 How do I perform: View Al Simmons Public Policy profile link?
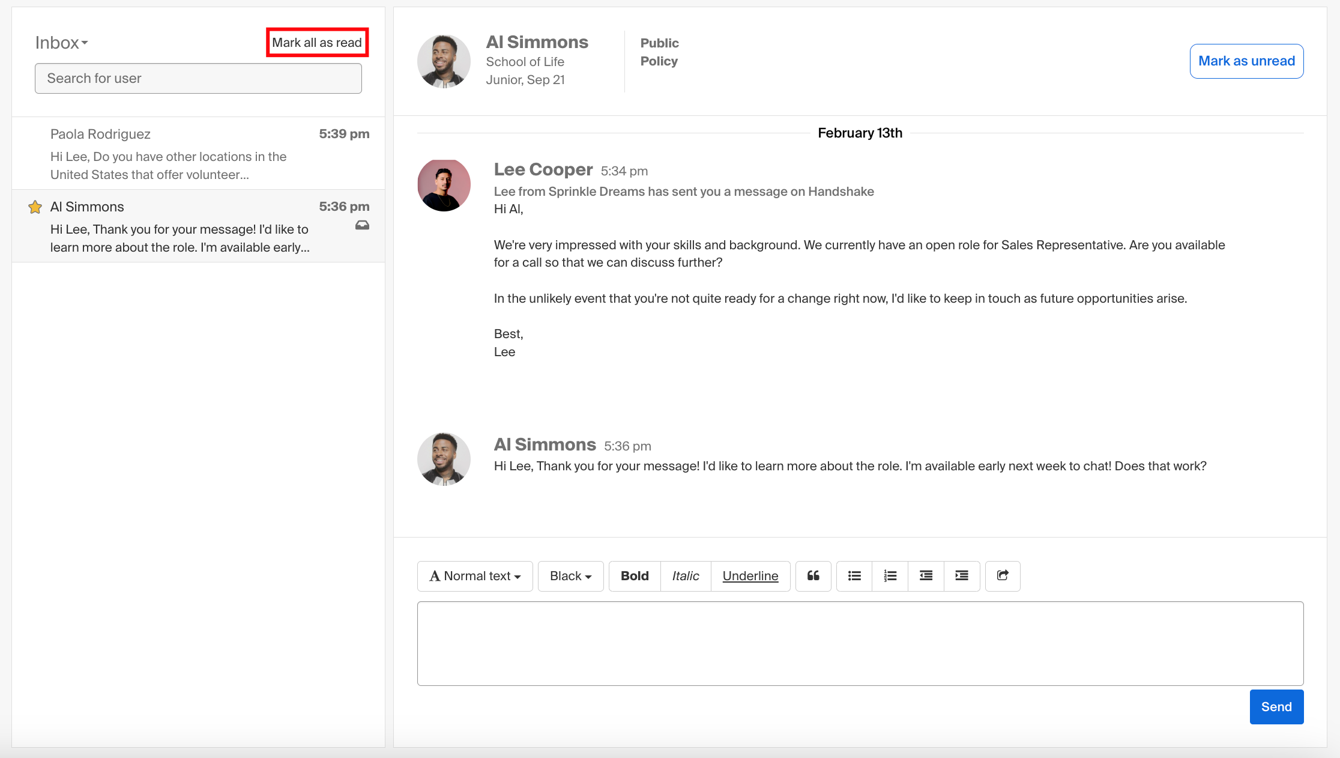click(x=659, y=52)
